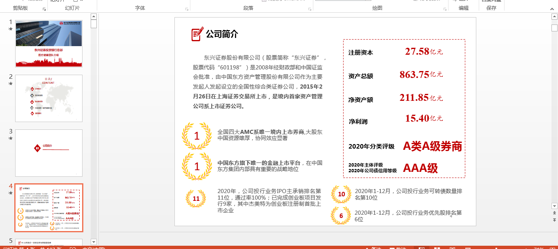Select the 资产总额 label
The height and width of the screenshot is (249, 558).
click(361, 76)
